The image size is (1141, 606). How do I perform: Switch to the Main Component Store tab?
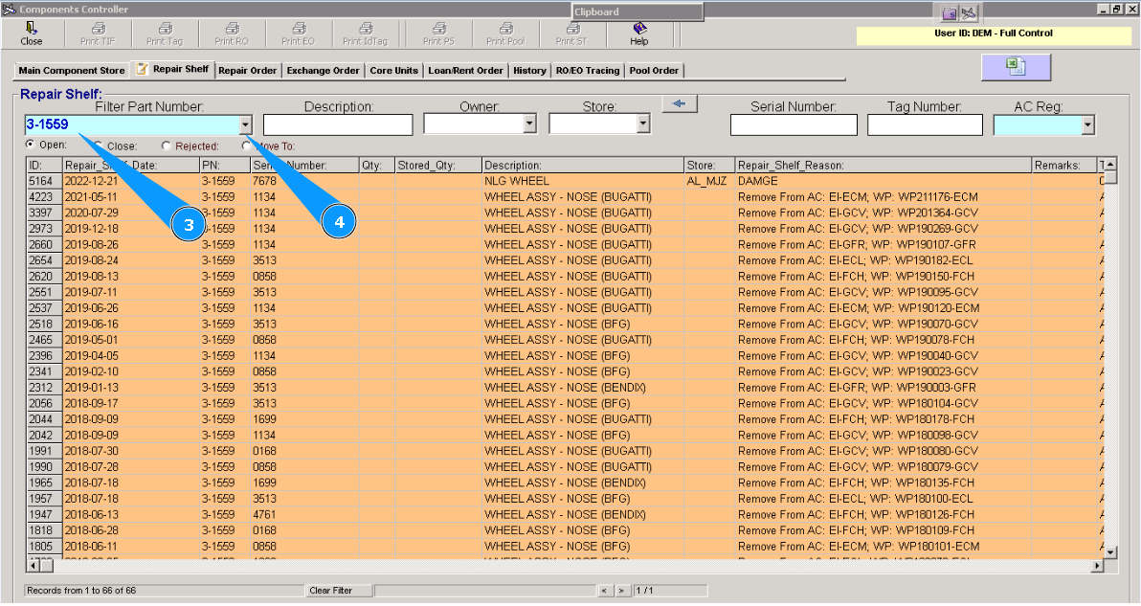[71, 71]
